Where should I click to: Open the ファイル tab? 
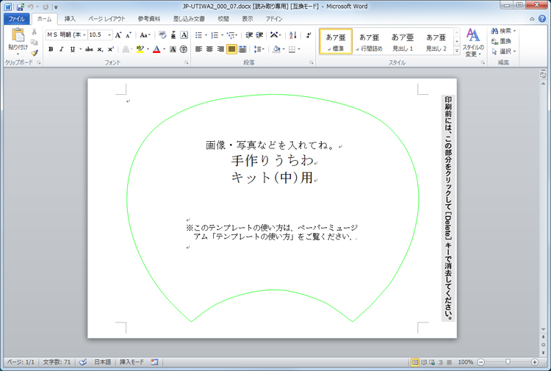(16, 18)
